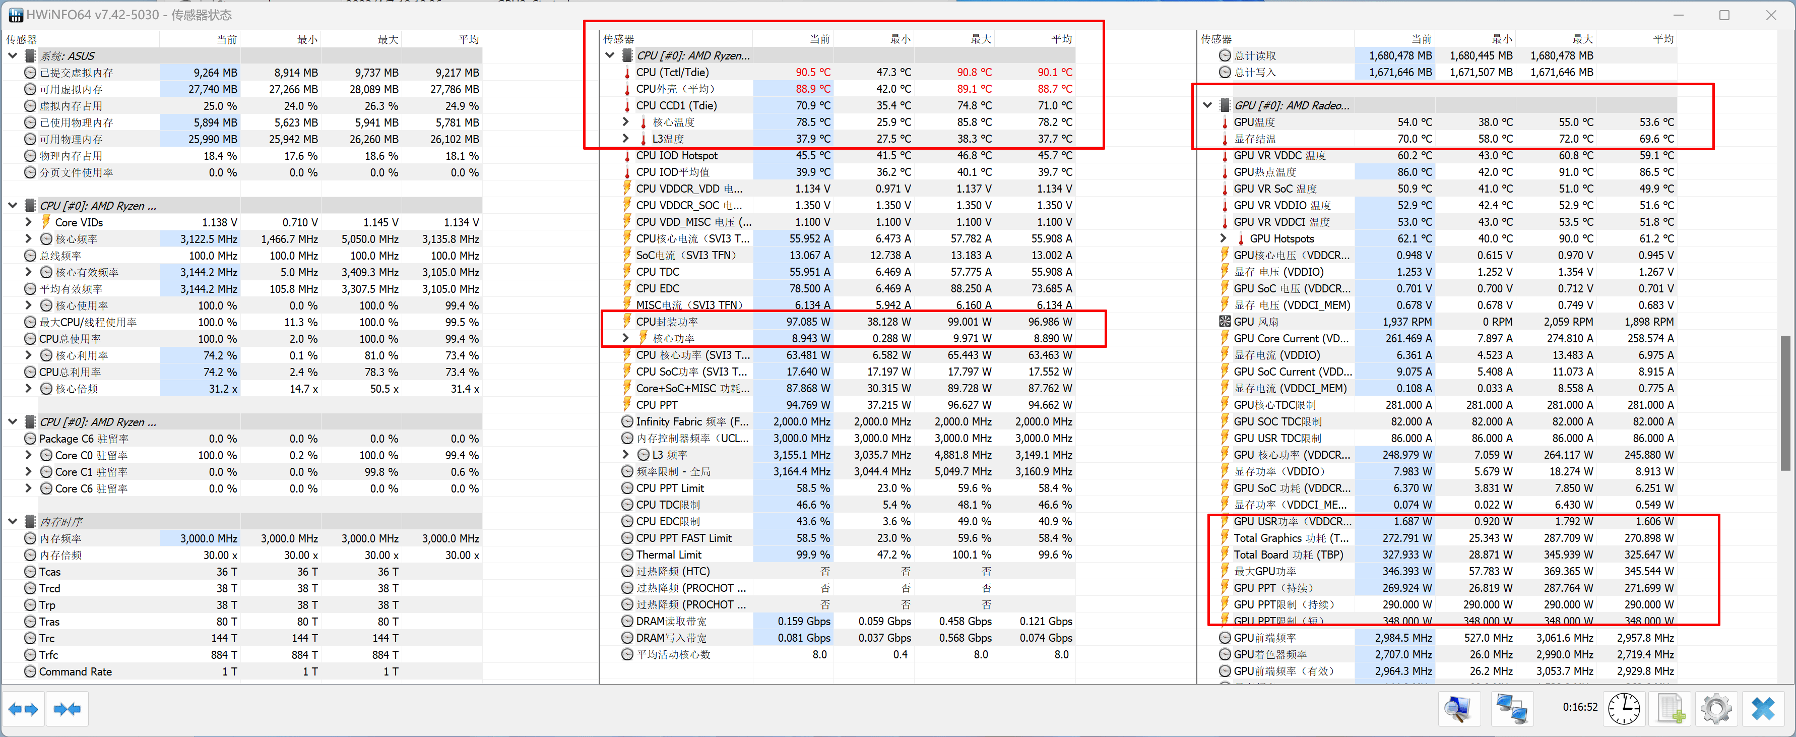Click elapsed time 0:16:52
Screen dimensions: 1796x737
[1580, 707]
